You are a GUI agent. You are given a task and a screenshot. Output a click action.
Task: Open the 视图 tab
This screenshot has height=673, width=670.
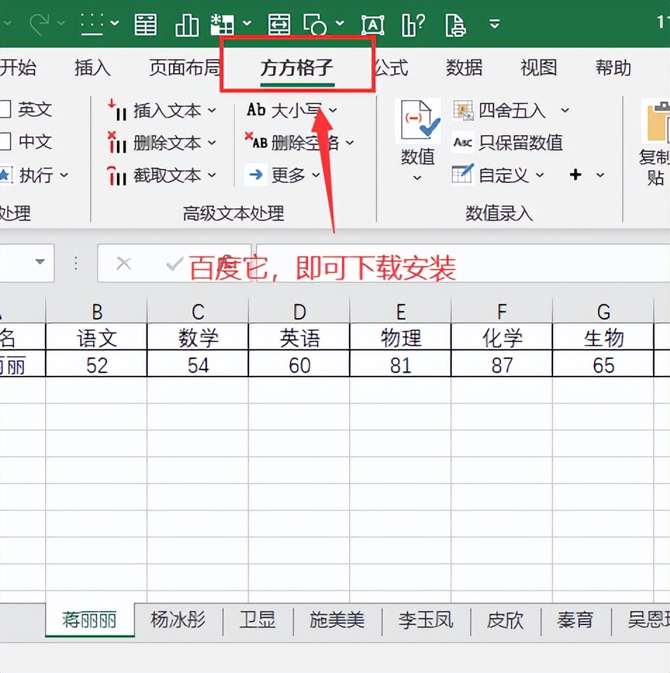point(538,68)
